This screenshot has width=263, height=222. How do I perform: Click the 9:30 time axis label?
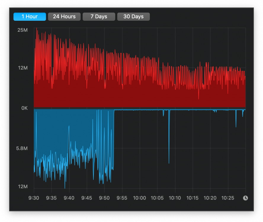click(34, 198)
